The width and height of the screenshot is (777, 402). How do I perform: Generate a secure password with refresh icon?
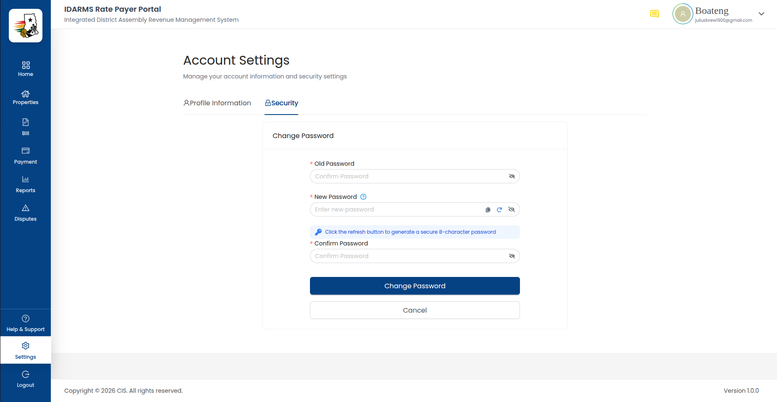[x=499, y=210]
